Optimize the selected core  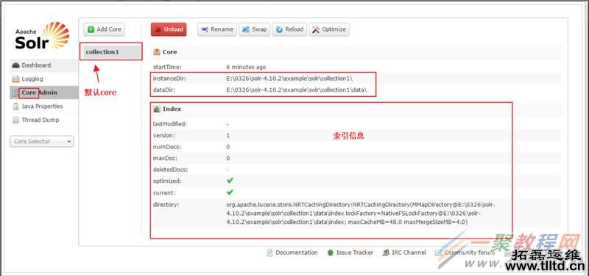pos(329,29)
